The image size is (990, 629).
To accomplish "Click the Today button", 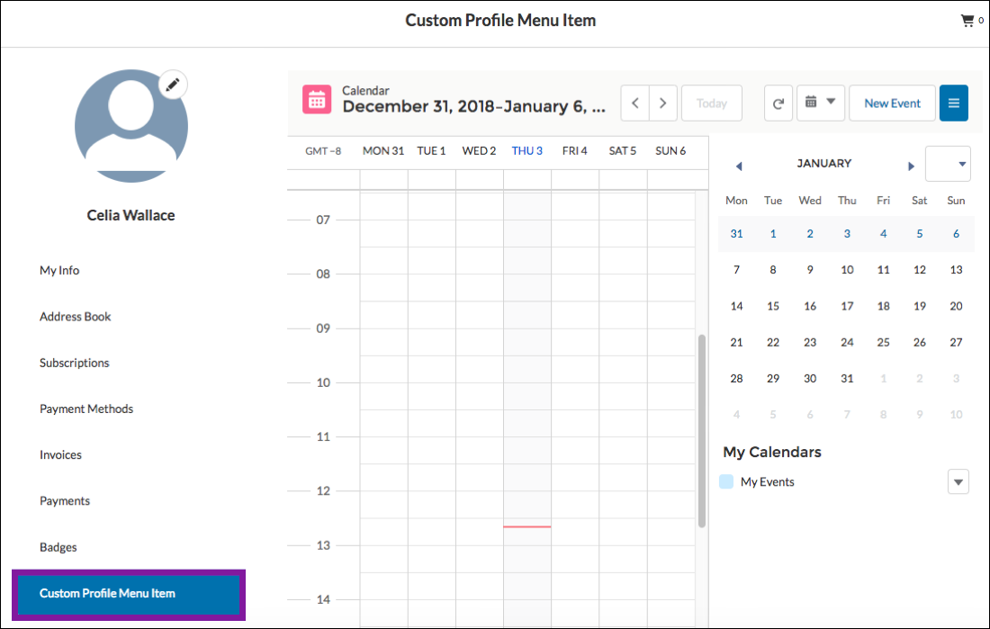I will coord(711,103).
